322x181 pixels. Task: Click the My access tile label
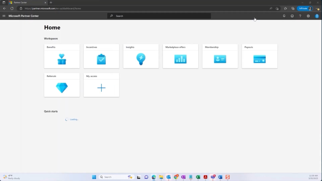[91, 76]
